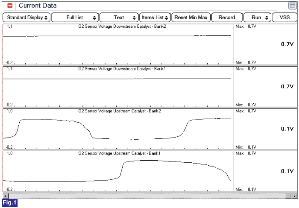Click the VSS button

[284, 18]
